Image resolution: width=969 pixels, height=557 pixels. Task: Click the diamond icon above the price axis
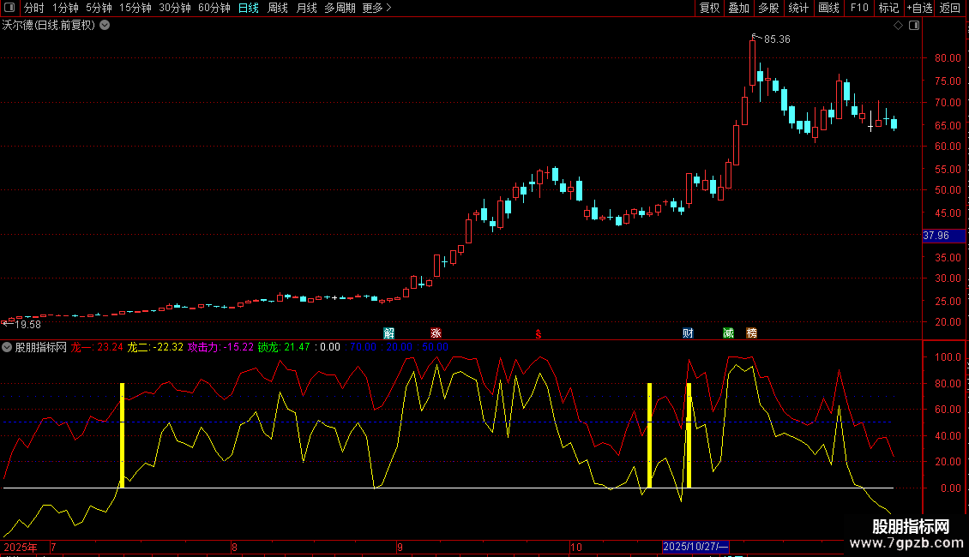[899, 26]
